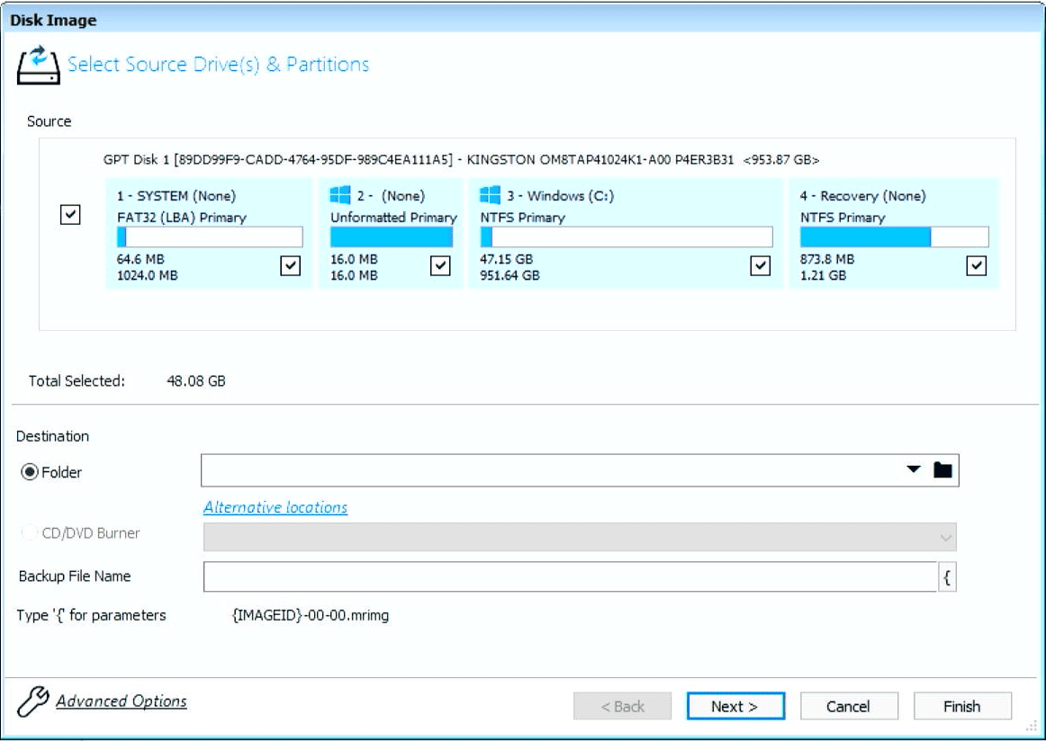
Task: Click the Windows logo on partition 3
Action: tap(490, 196)
